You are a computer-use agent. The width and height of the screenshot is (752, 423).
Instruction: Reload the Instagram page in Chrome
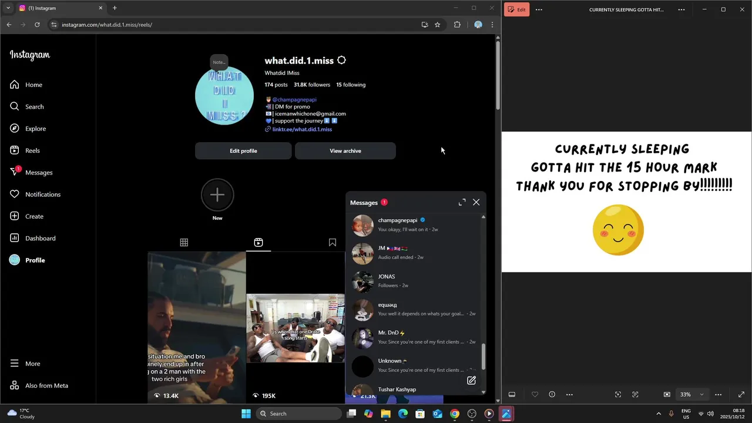click(x=37, y=25)
